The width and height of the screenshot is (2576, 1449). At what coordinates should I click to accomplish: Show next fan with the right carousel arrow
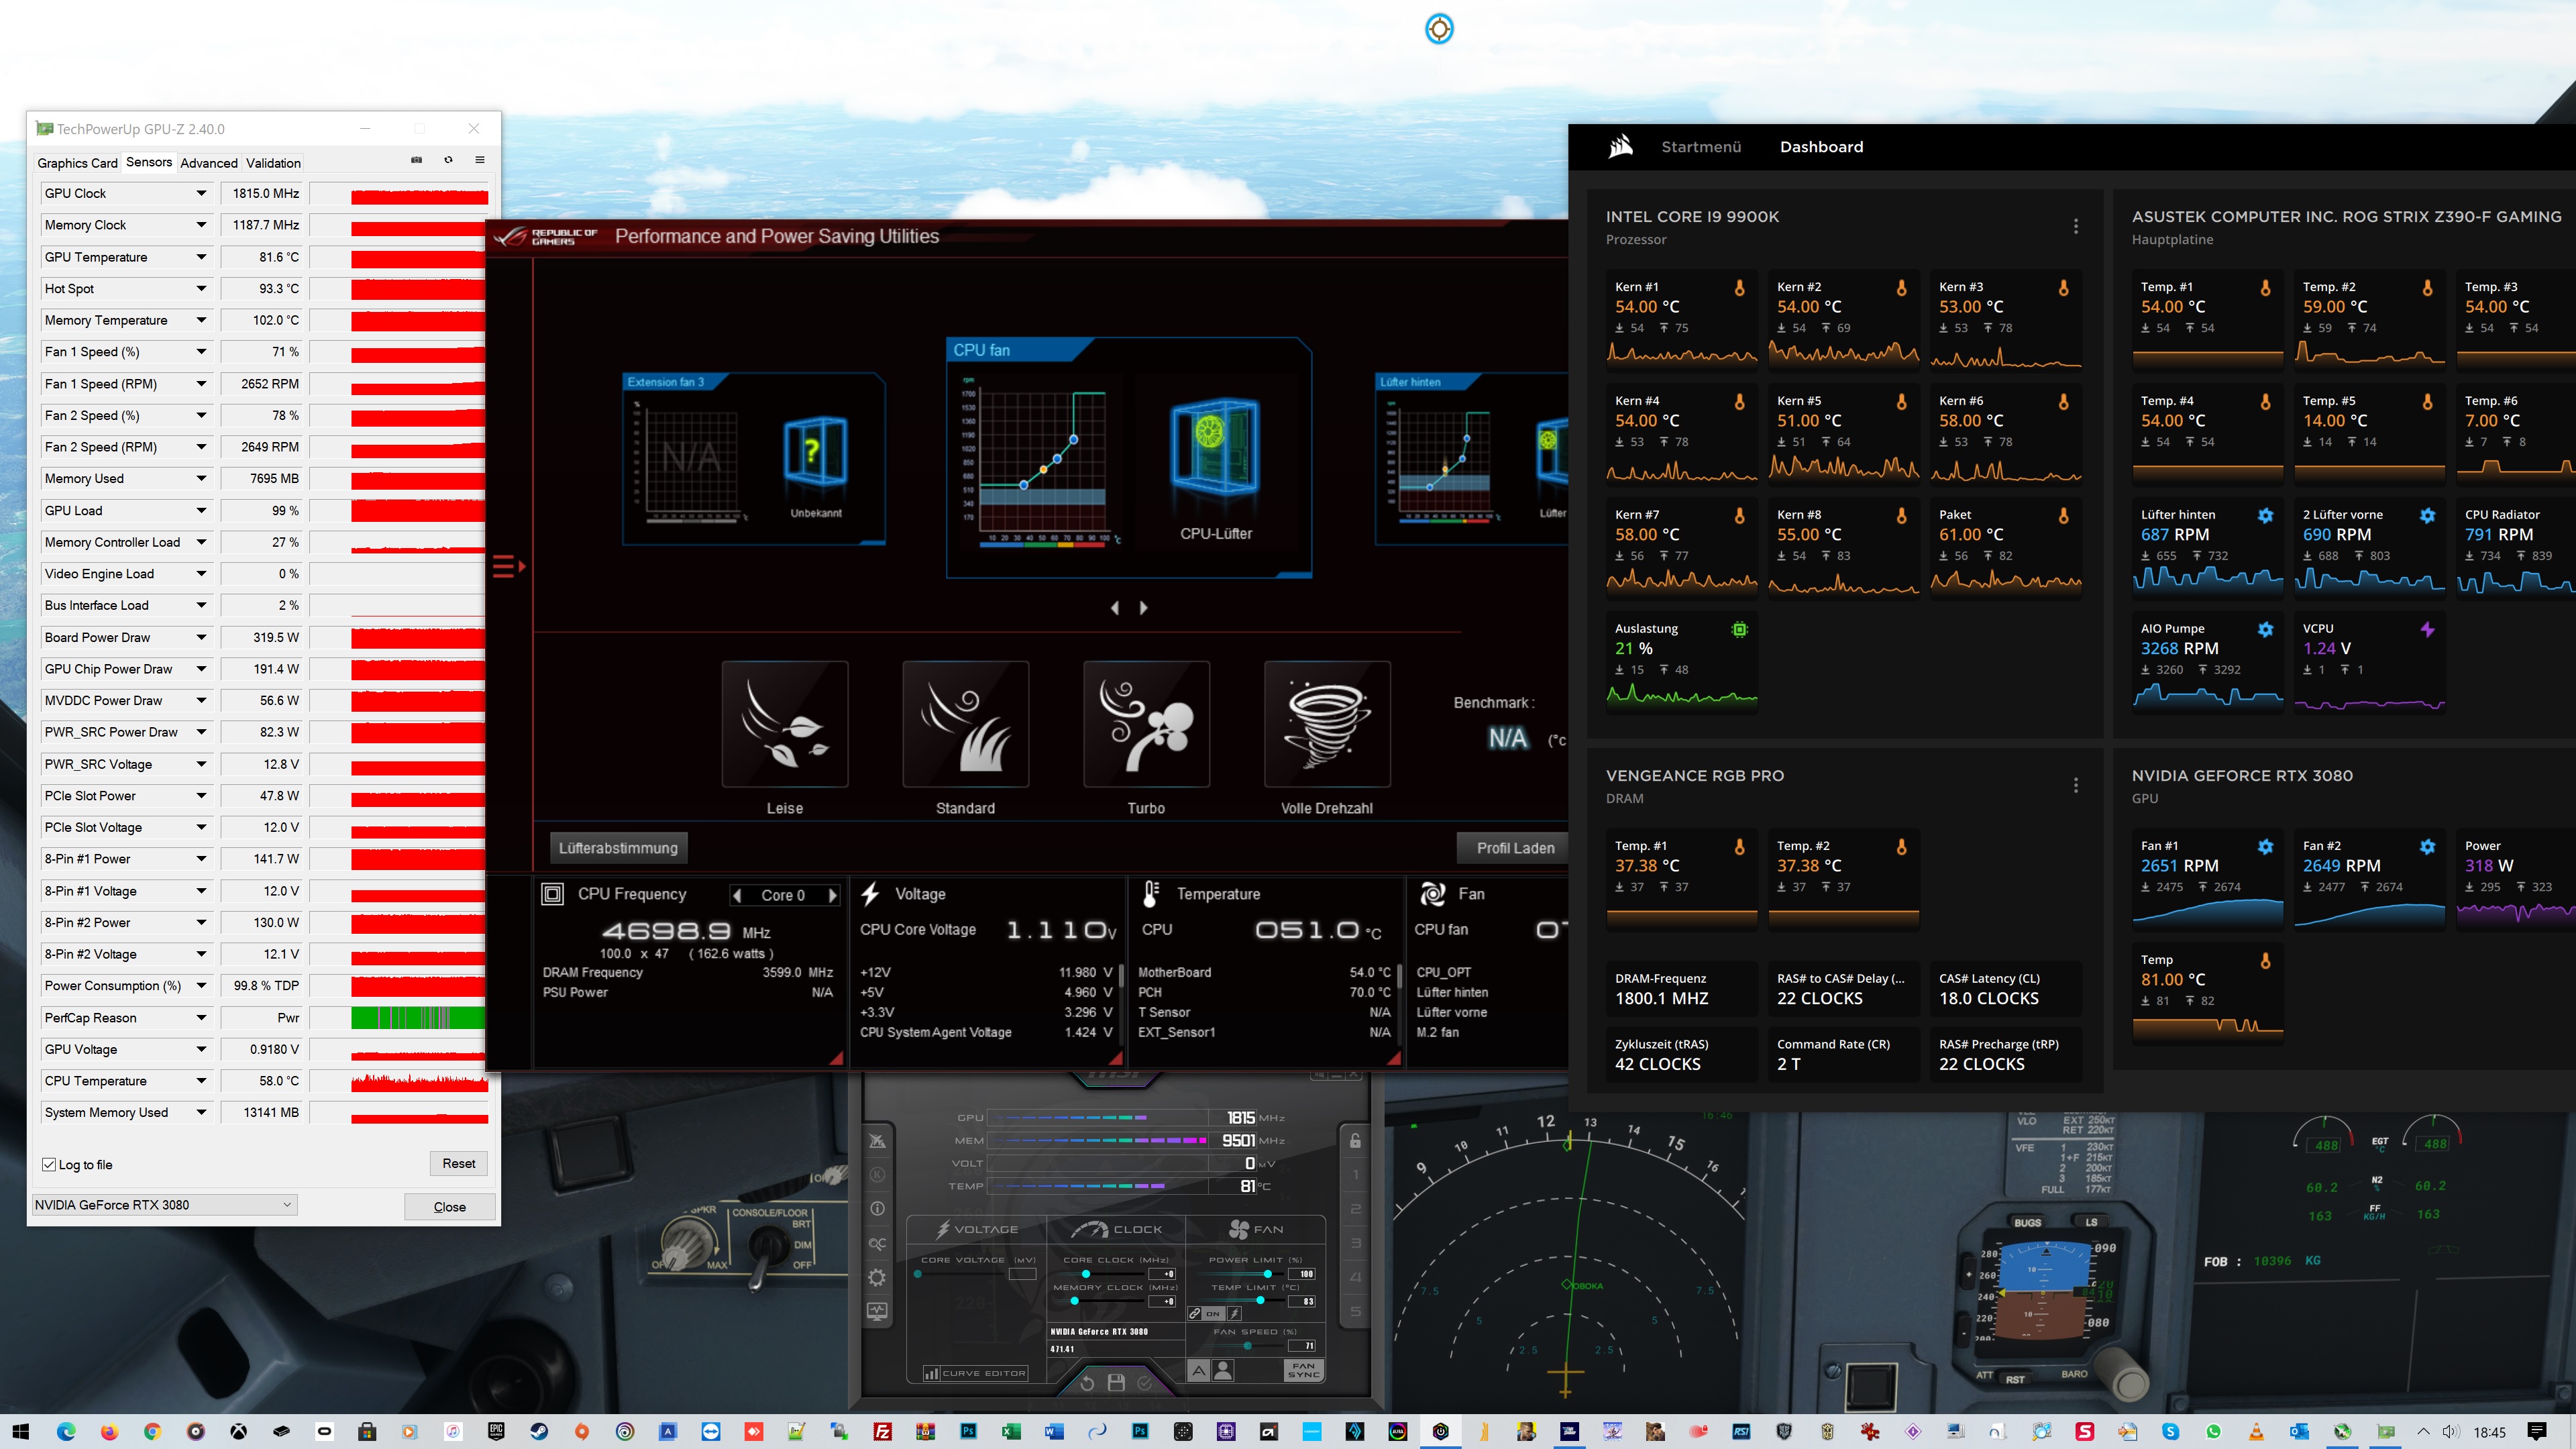1144,608
